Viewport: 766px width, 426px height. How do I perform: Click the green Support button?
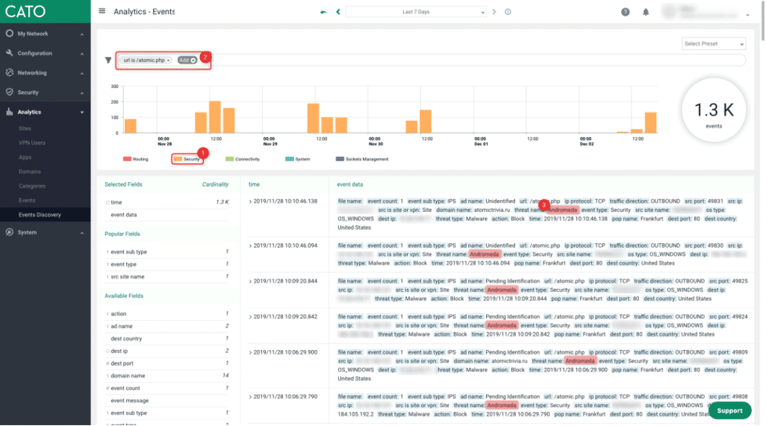[x=729, y=411]
